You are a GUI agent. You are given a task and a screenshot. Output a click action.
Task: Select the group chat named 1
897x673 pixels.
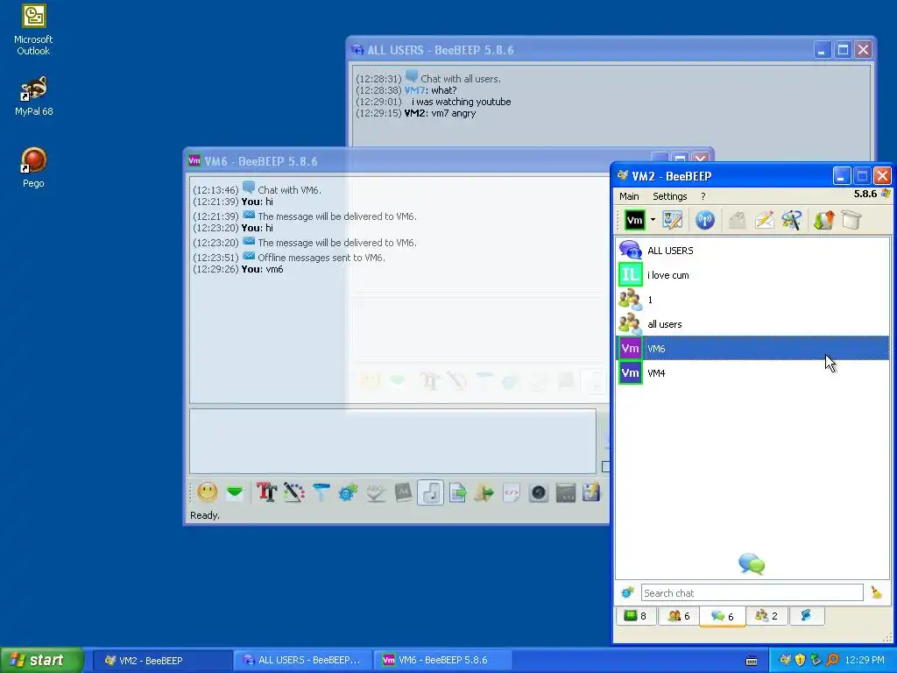point(752,300)
